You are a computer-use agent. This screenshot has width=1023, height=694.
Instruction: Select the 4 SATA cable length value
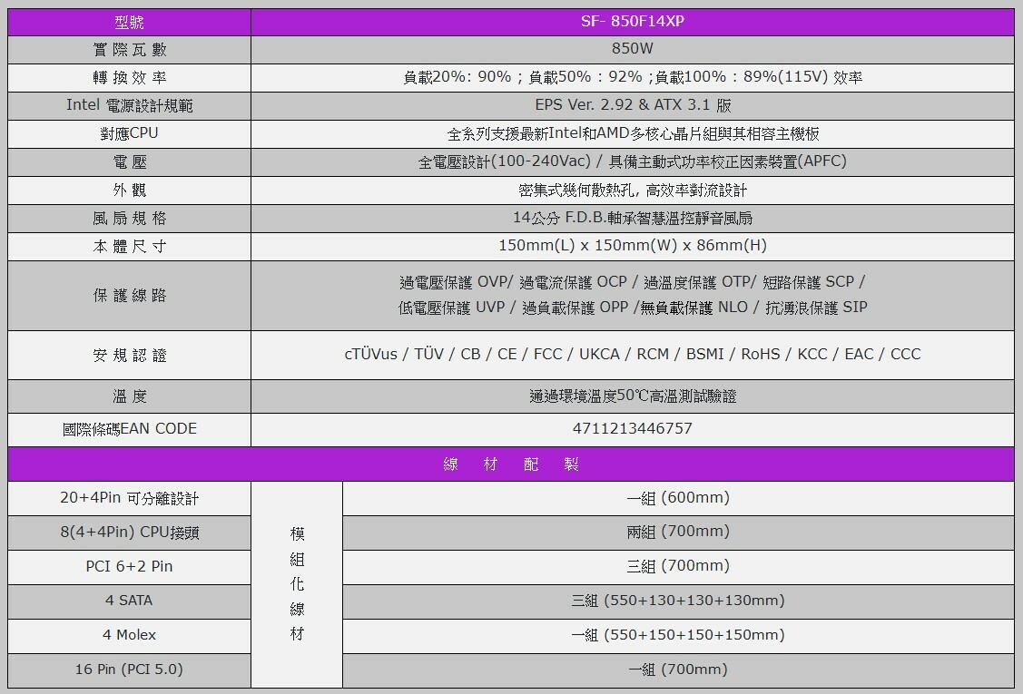coord(677,601)
